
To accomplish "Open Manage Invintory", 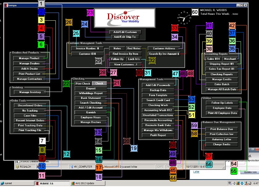I will pyautogui.click(x=30, y=92).
